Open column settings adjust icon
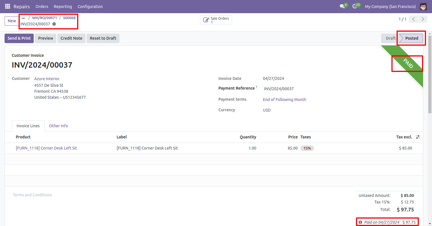The width and height of the screenshot is (432, 226). pyautogui.click(x=418, y=137)
